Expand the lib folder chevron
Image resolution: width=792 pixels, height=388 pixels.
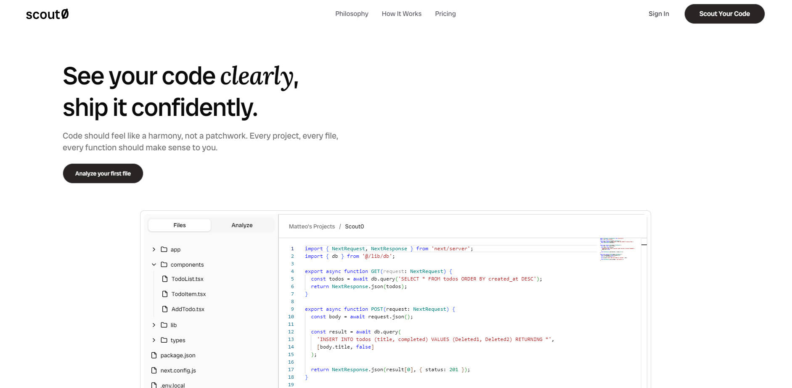click(x=154, y=325)
